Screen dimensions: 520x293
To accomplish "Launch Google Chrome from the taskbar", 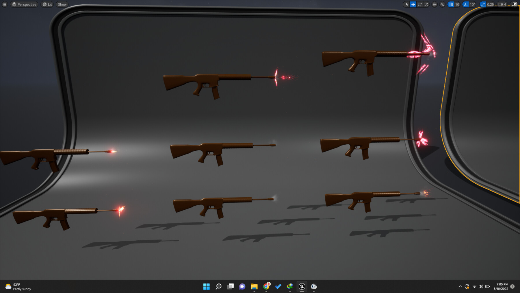I will click(x=266, y=287).
